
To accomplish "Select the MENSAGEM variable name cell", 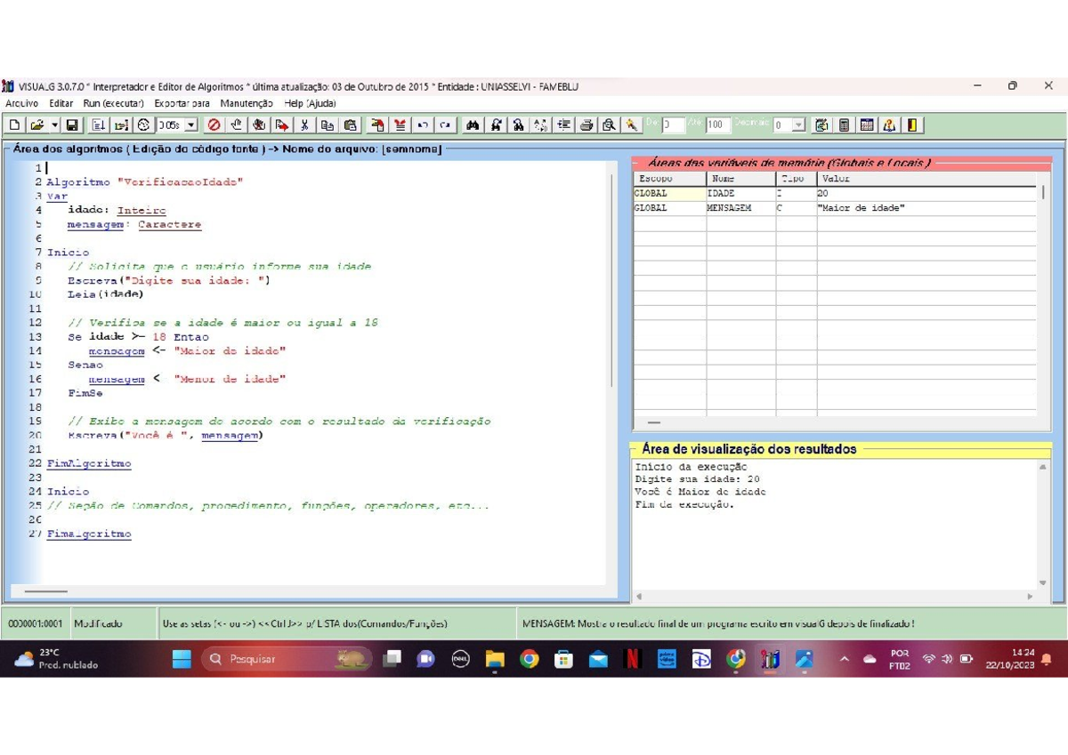I will pos(740,208).
